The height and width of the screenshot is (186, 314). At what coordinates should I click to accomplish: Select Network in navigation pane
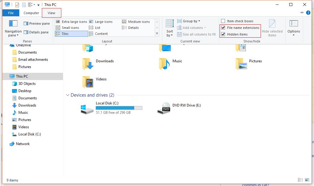(20, 144)
